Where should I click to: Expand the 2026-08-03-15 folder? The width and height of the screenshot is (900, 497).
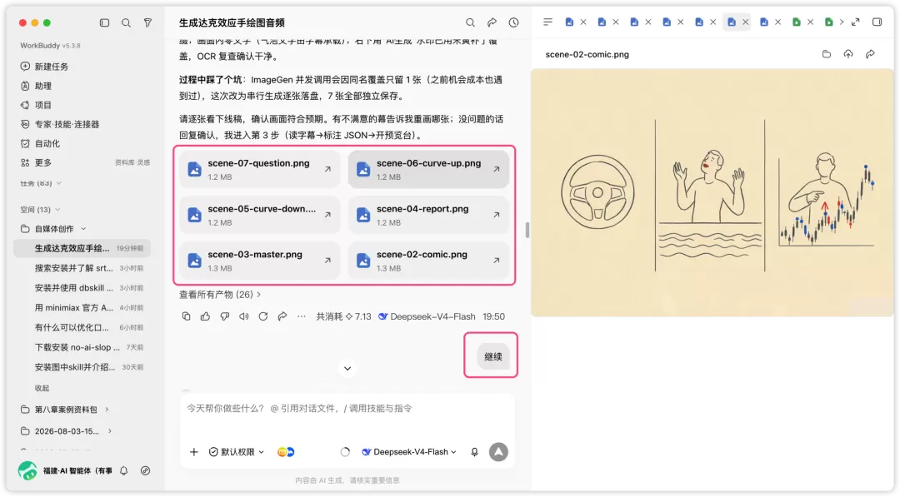click(x=110, y=431)
